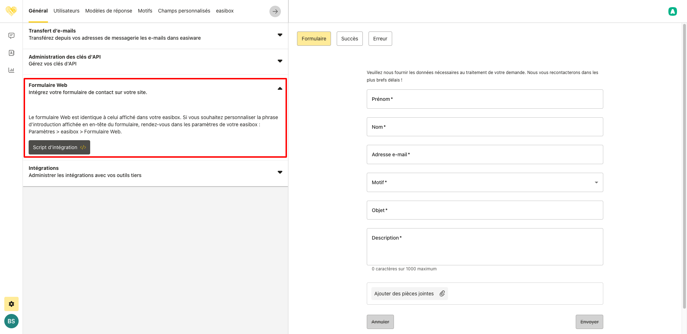The image size is (687, 334).
Task: Switch to the Utilisateurs tab
Action: [x=67, y=11]
